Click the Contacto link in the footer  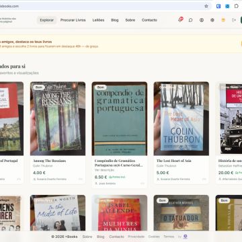[x=116, y=237]
